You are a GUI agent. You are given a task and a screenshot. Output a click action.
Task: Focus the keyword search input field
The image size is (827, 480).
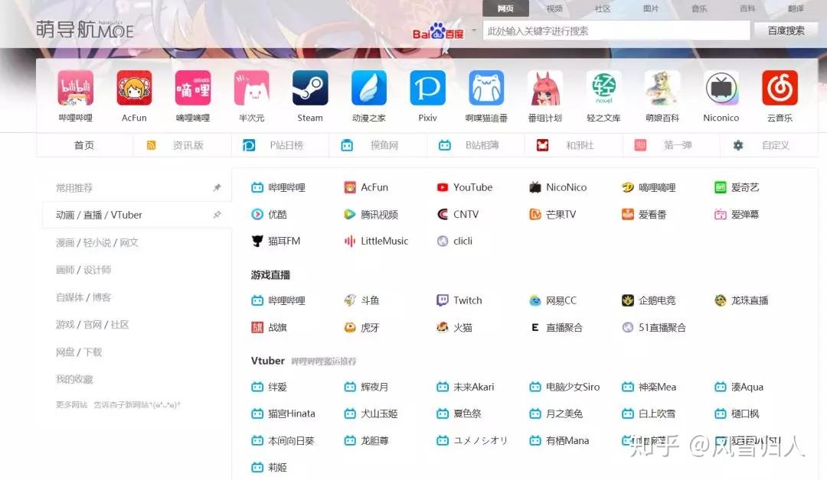pyautogui.click(x=616, y=31)
